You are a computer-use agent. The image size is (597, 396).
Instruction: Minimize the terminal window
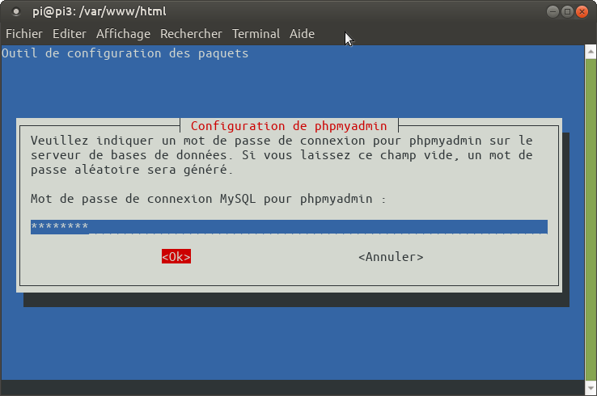point(552,11)
